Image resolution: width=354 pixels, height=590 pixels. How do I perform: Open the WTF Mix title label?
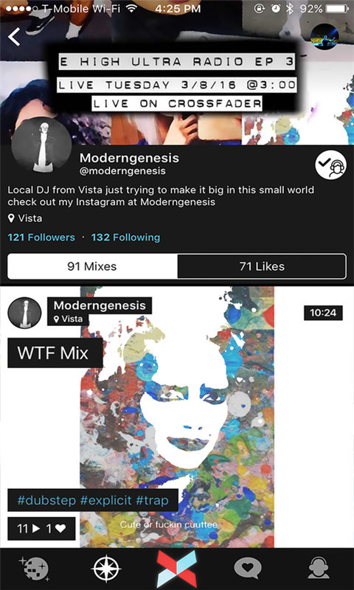[55, 353]
